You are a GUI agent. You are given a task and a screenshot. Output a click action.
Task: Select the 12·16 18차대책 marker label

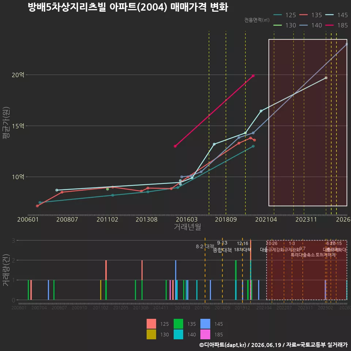coord(242,246)
